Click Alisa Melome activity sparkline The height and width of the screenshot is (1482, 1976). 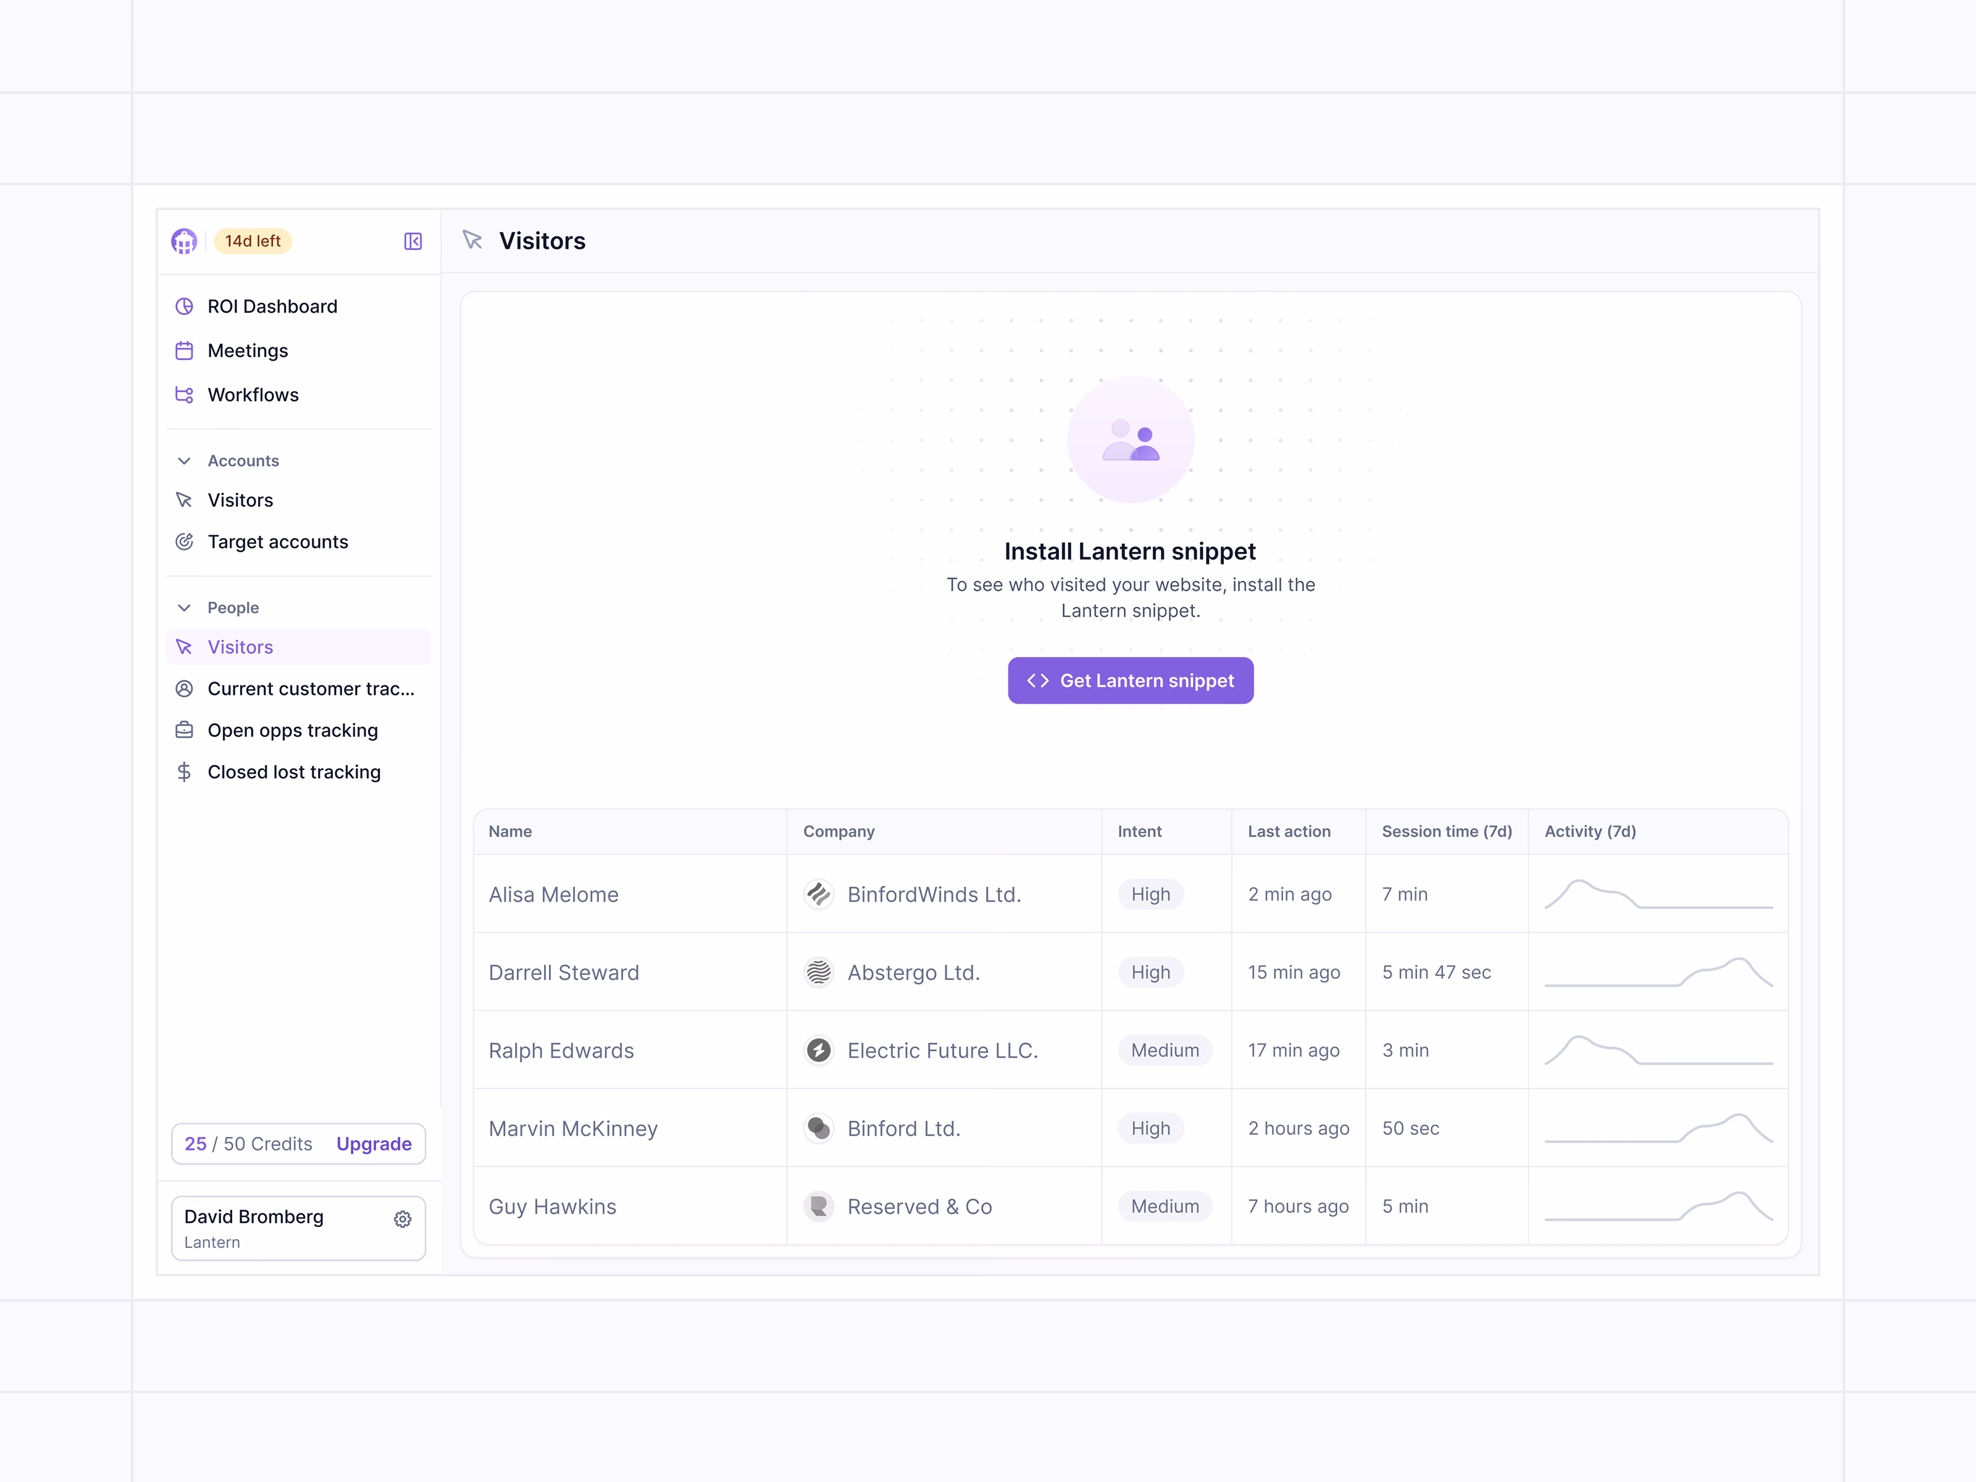[1658, 894]
